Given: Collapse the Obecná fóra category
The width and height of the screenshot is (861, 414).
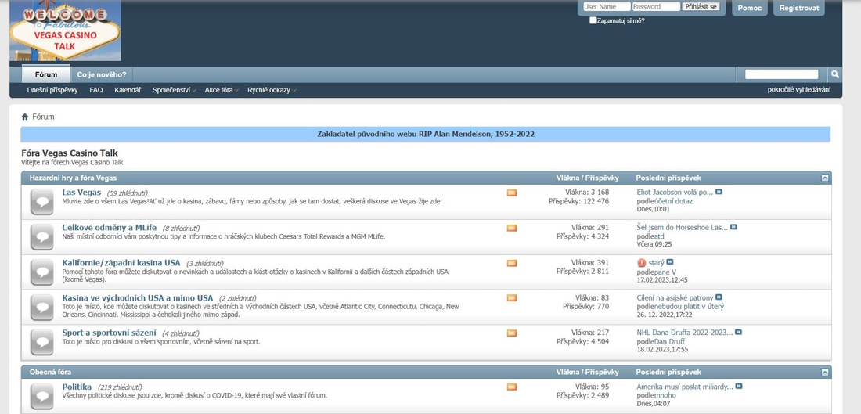Looking at the screenshot, I should point(825,373).
